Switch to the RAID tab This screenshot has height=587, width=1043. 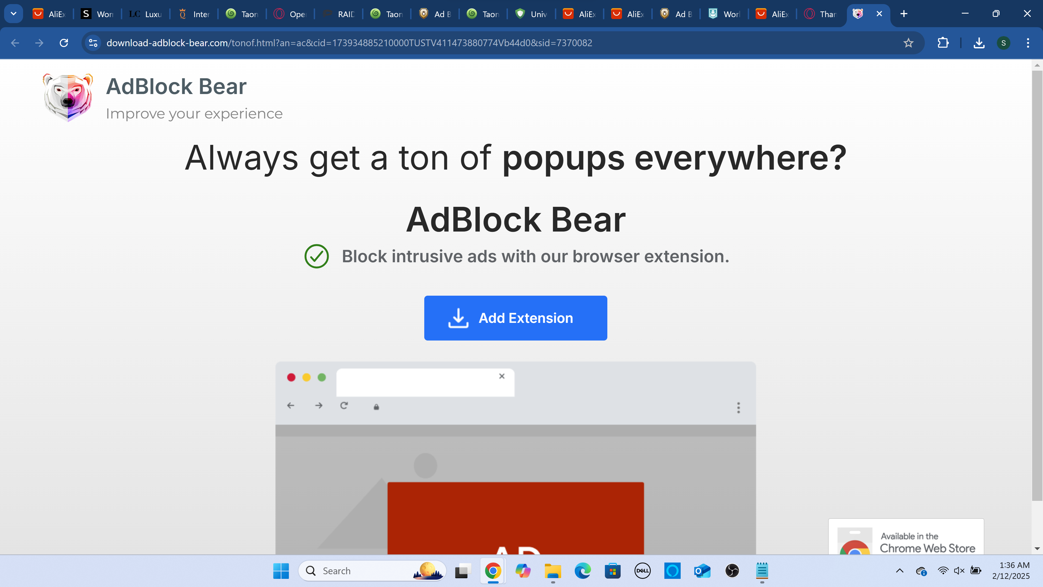pos(338,14)
